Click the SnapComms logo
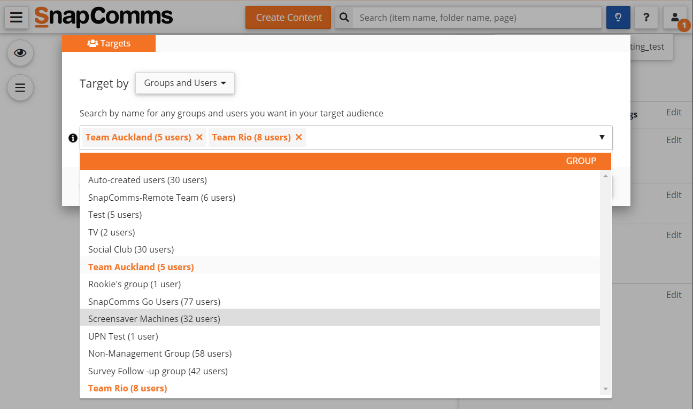693x409 pixels. click(x=104, y=17)
